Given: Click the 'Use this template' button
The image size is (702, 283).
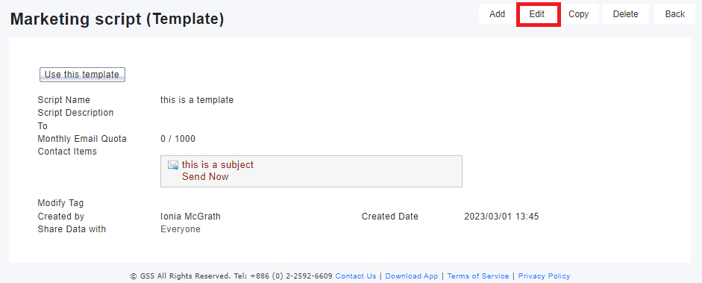Looking at the screenshot, I should 82,75.
